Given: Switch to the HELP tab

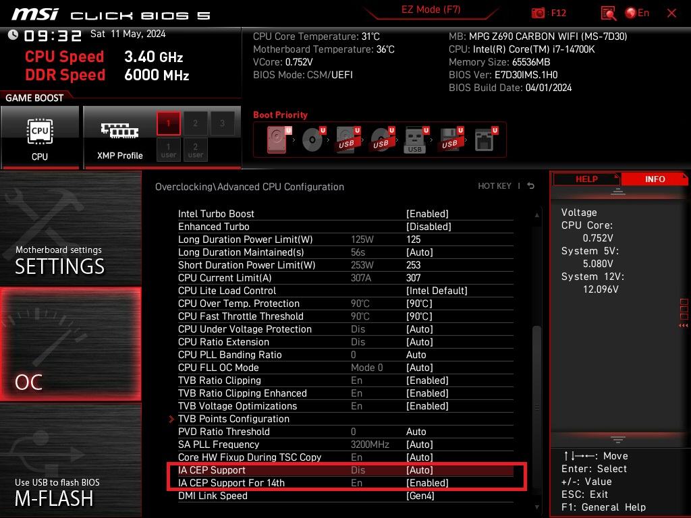Looking at the screenshot, I should (x=586, y=179).
